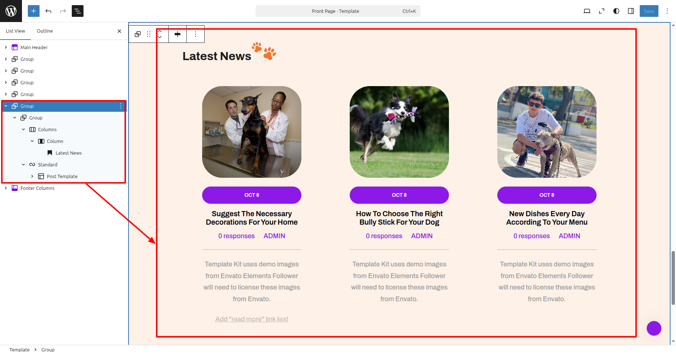
Task: Click the vertical scrollbar thumb
Action: point(673,278)
